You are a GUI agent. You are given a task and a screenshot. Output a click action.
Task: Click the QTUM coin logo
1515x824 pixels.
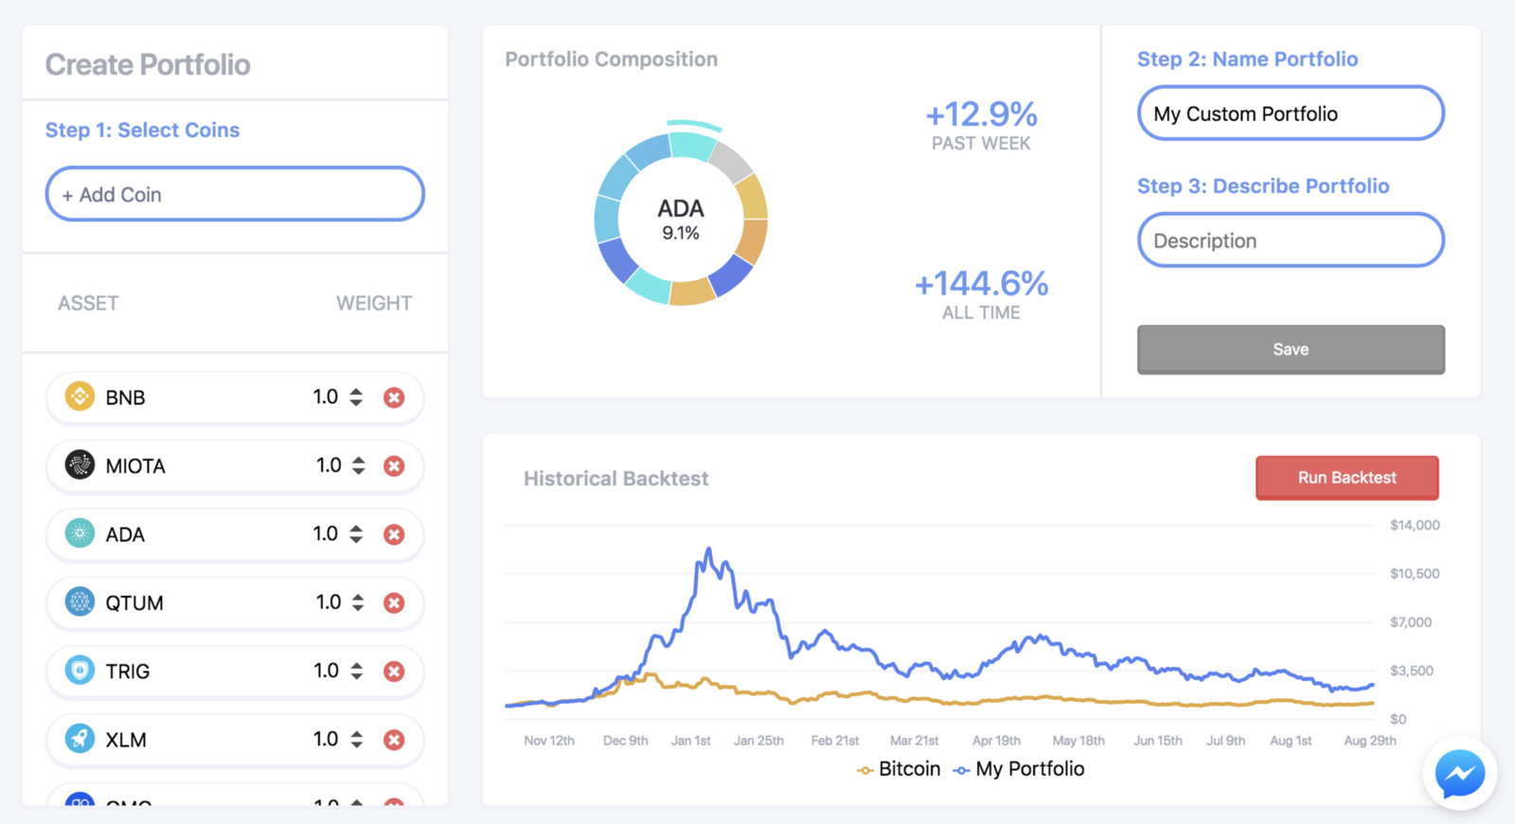80,602
